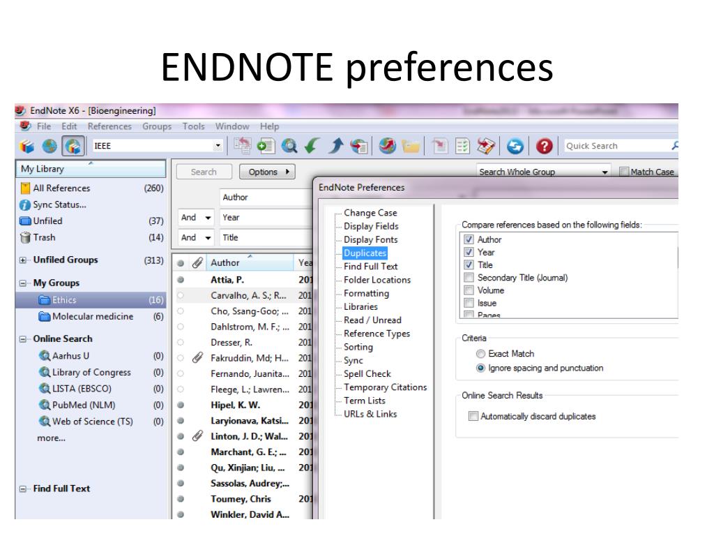Viewport: 714px width, 536px height.
Task: Uncheck the Year compare field checkbox
Action: [x=469, y=252]
